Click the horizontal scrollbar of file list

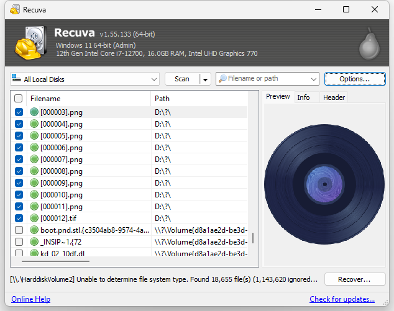(x=55, y=261)
